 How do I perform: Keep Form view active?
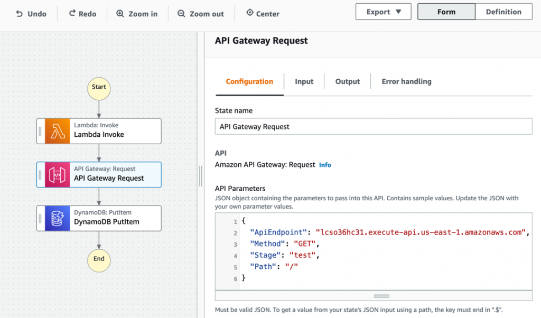click(x=446, y=11)
